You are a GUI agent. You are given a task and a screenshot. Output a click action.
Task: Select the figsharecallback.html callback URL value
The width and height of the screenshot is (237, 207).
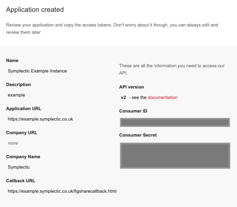pos(62,191)
